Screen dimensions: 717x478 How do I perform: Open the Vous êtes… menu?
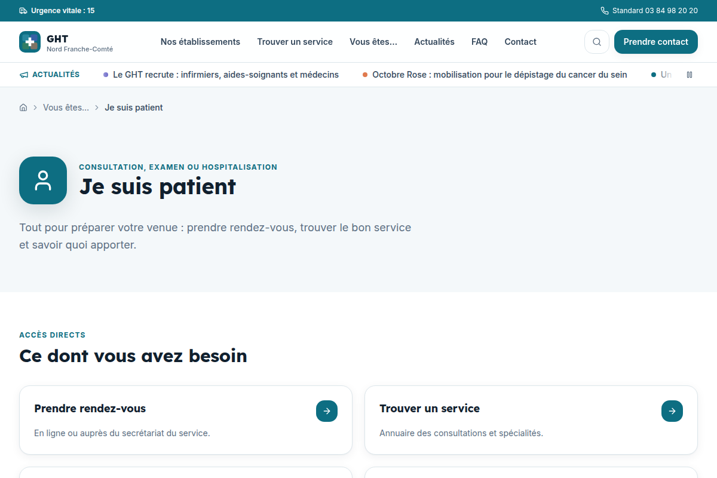click(x=373, y=42)
